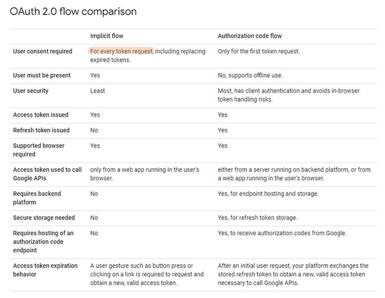Click the 'Access token expiration behavior' row label
Screen dimensions: 385x298
(45, 270)
